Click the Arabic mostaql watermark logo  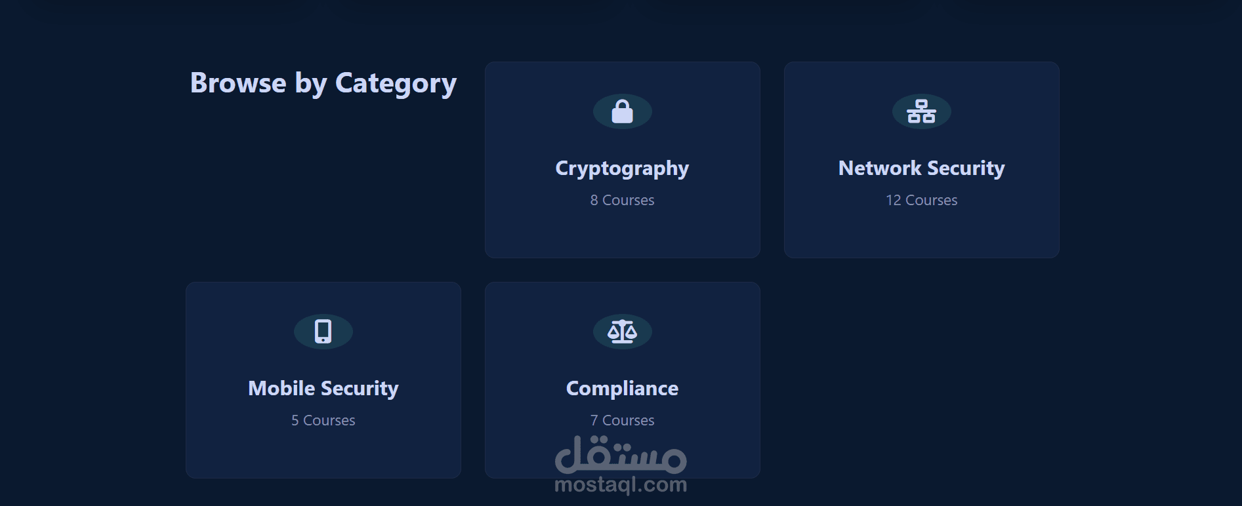coord(621,454)
